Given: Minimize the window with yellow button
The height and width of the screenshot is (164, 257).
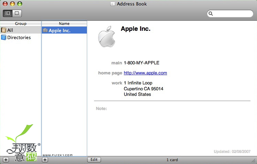Looking at the screenshot, I should (x=12, y=4).
